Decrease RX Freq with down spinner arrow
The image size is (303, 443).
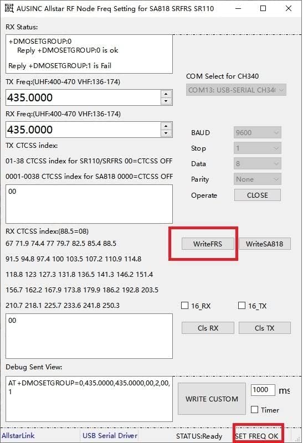tap(166, 133)
